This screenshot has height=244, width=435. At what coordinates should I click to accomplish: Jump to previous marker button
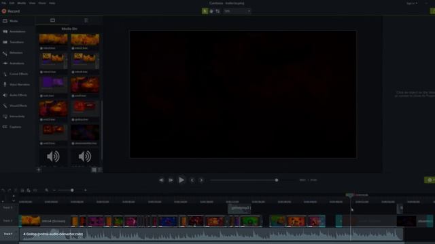pyautogui.click(x=192, y=180)
